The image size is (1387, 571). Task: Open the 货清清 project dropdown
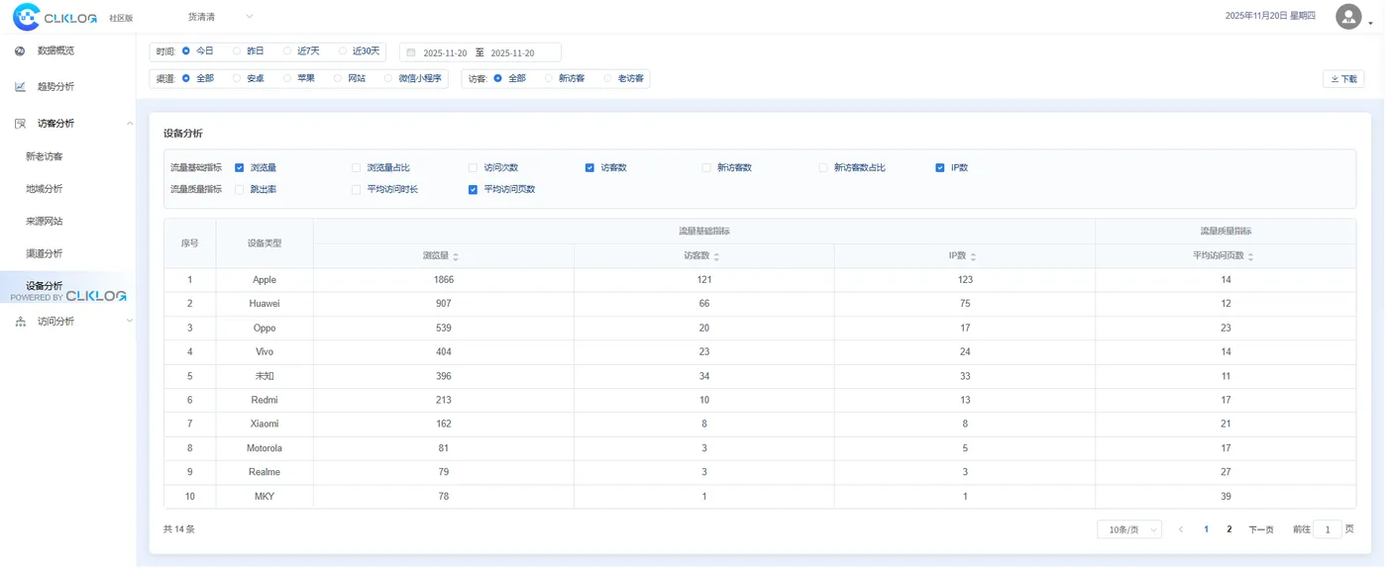point(220,17)
